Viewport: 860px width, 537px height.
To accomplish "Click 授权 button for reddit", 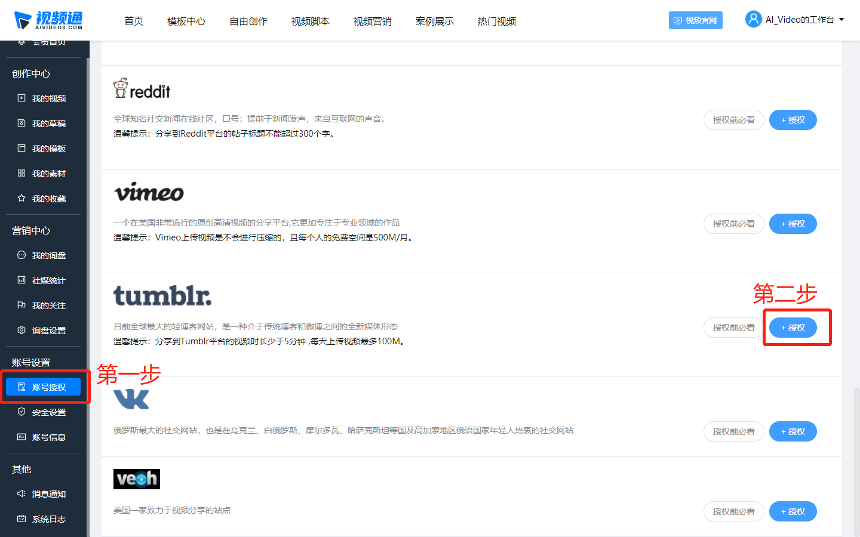I will coord(793,120).
